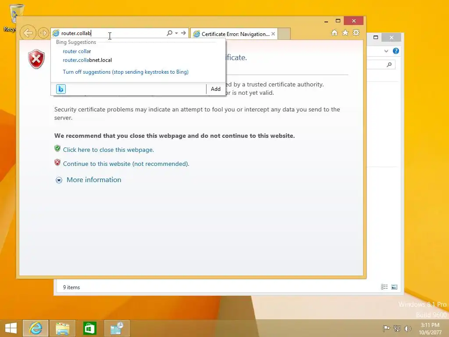Click the address bar page icon

click(56, 33)
